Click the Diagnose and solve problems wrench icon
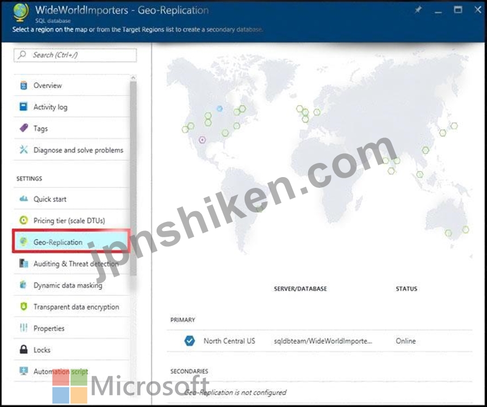Screen dimensions: 487x407 [x=24, y=149]
